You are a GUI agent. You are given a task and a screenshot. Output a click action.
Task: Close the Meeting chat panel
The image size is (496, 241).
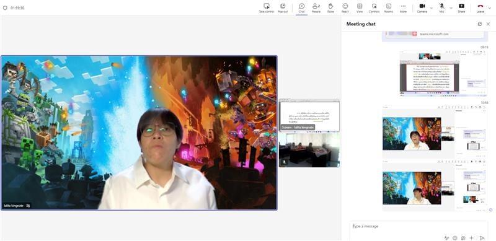click(488, 24)
